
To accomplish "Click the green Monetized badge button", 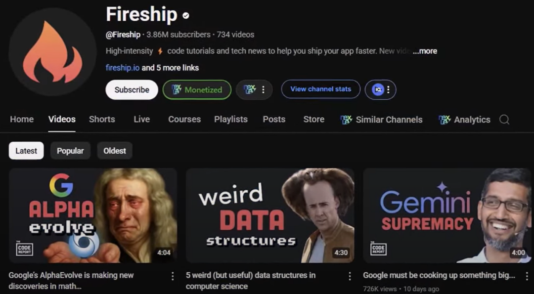I will pos(197,90).
